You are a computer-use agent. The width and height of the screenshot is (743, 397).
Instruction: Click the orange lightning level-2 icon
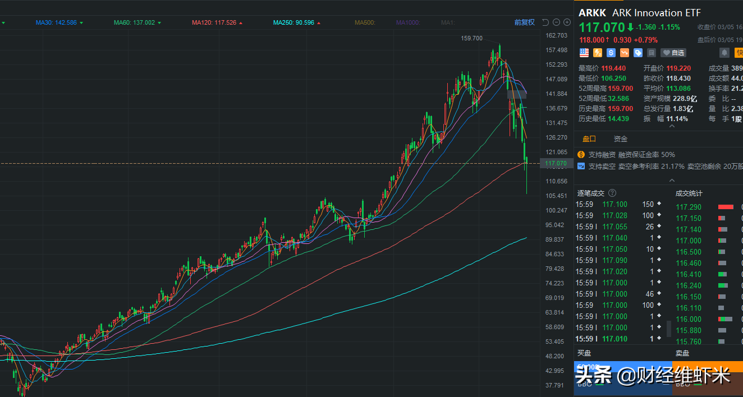coord(598,53)
